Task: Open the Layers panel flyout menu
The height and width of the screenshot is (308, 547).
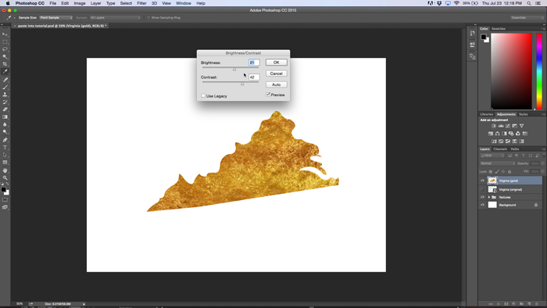Action: [x=543, y=149]
